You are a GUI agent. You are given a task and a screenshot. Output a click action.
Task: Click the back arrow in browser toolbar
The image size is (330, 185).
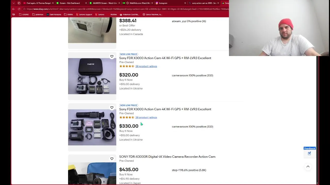point(14,9)
